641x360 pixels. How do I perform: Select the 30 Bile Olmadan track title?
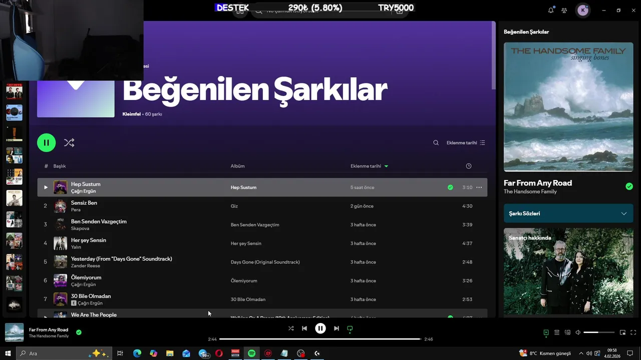(x=91, y=296)
